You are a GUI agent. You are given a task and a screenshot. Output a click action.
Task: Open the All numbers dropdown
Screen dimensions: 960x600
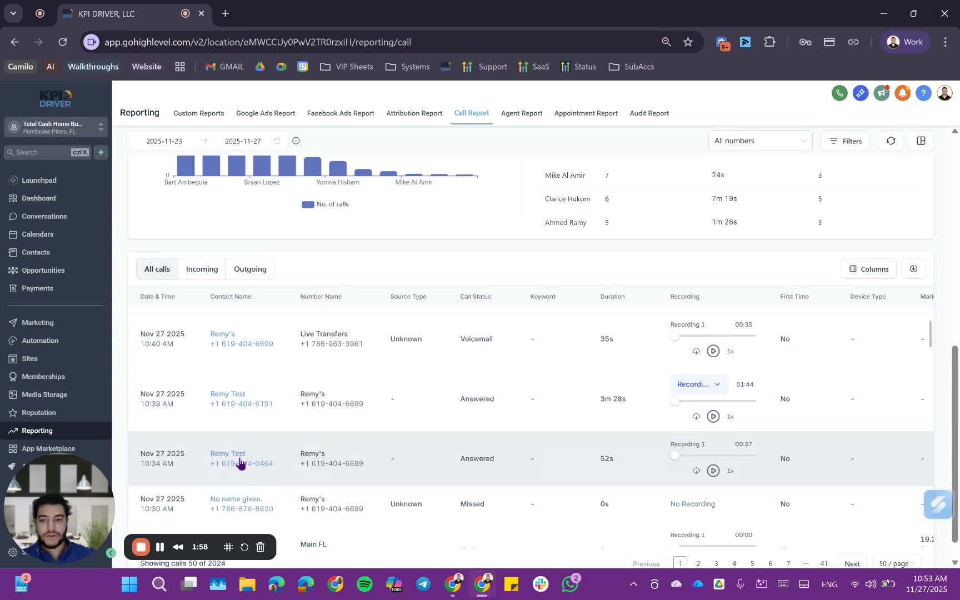point(760,141)
